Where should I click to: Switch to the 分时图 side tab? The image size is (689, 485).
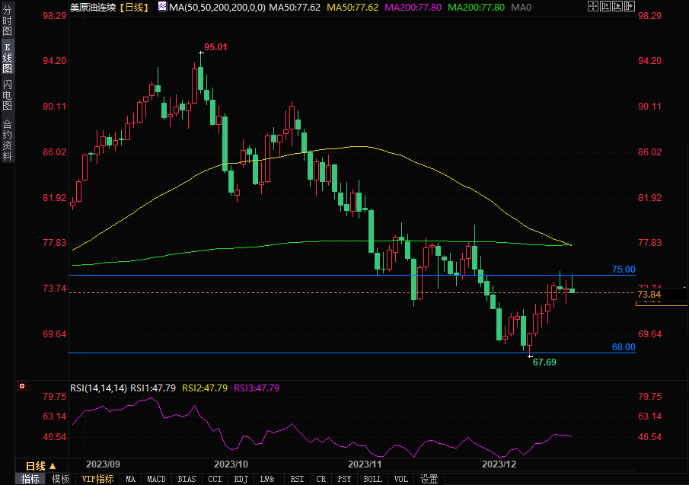point(7,26)
